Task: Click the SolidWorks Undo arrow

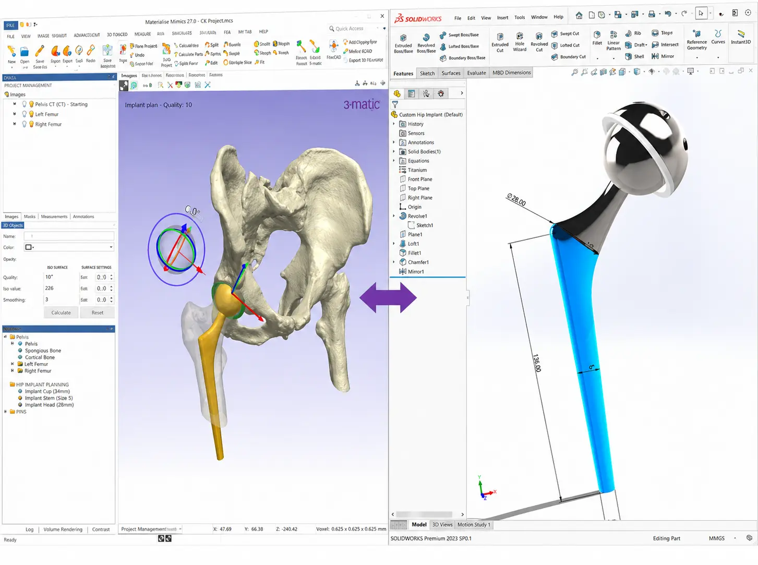Action: pyautogui.click(x=668, y=14)
